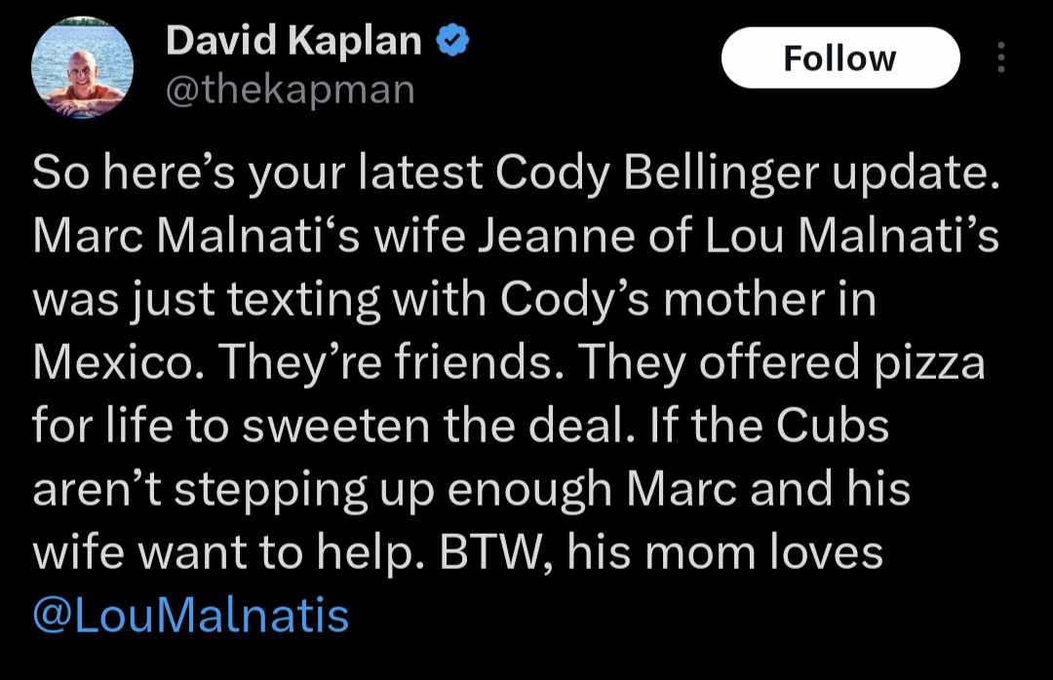1053x680 pixels.
Task: Click the words "Cody's mother in"
Action: 688,299
